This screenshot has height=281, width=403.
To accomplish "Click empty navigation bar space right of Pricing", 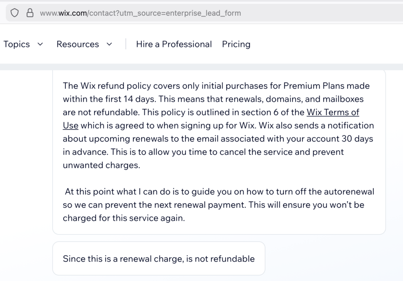I will click(323, 44).
